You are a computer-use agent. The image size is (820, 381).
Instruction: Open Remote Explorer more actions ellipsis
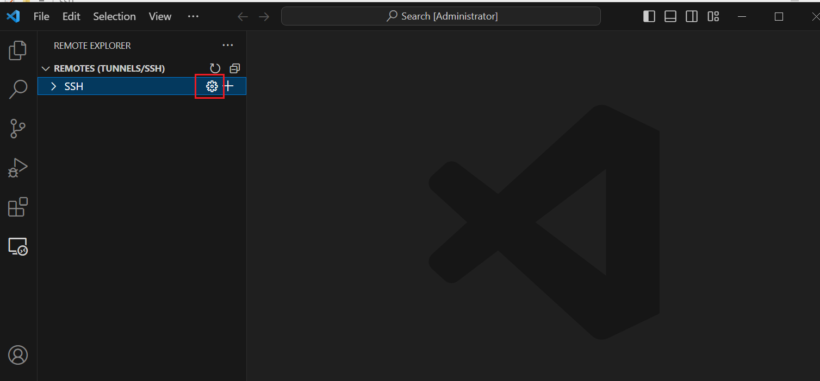point(228,46)
